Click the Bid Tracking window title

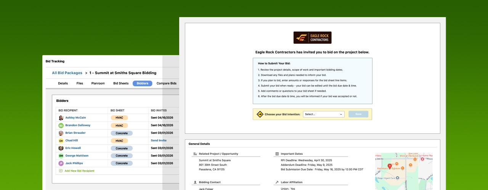[55, 61]
